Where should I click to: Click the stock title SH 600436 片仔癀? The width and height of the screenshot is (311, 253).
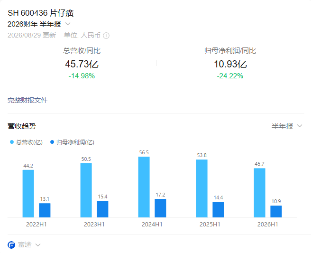coord(41,13)
